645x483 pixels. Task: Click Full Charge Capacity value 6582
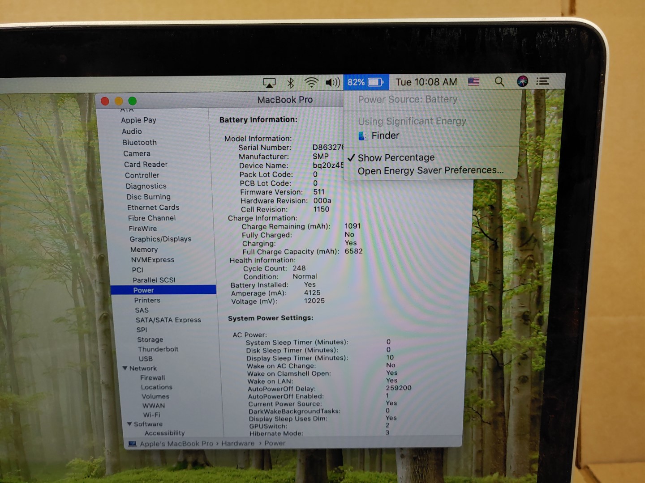coord(353,251)
